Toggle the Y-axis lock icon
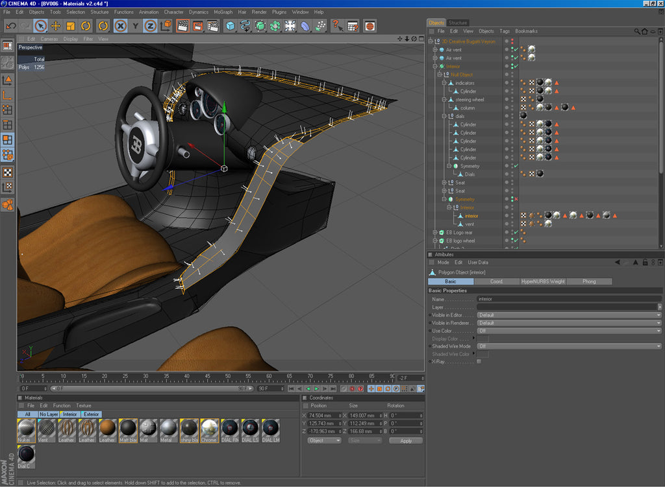Viewport: 665px width, 487px height. click(136, 27)
